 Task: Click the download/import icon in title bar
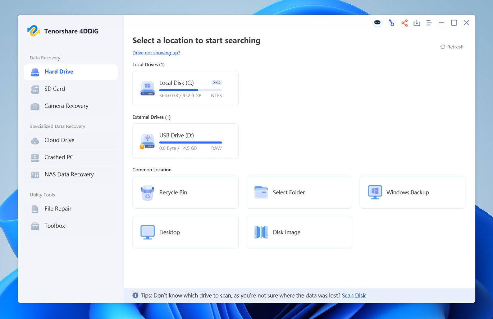pyautogui.click(x=417, y=23)
